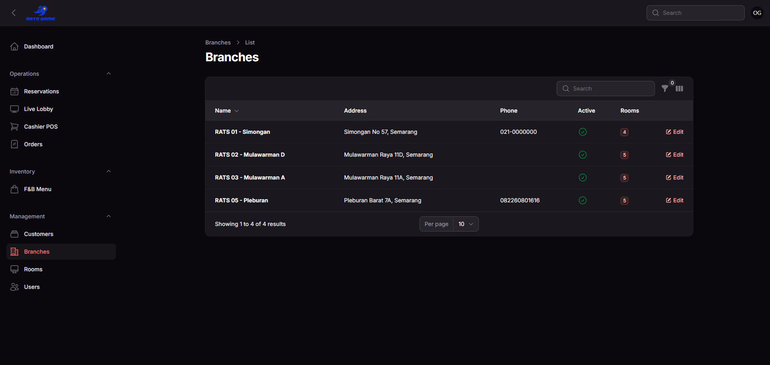The width and height of the screenshot is (770, 365).
Task: Collapse the Management sidebar group
Action: click(x=109, y=216)
